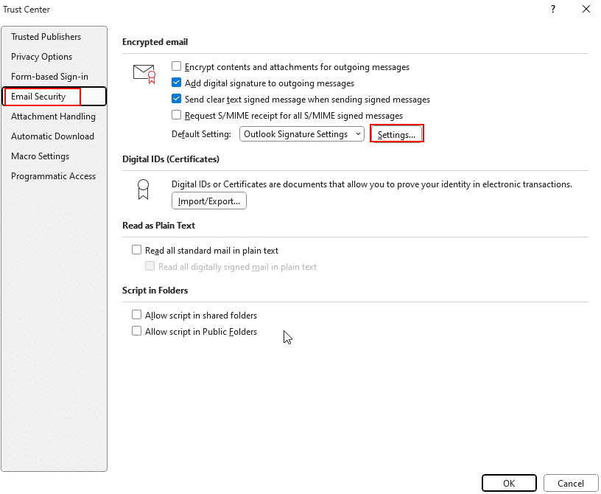601x494 pixels.
Task: Allow script in shared folders
Action: tap(136, 315)
